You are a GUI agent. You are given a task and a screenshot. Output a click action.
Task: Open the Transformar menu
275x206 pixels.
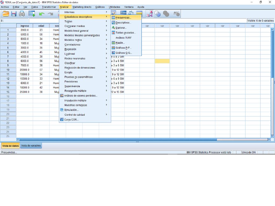pyautogui.click(x=49, y=7)
